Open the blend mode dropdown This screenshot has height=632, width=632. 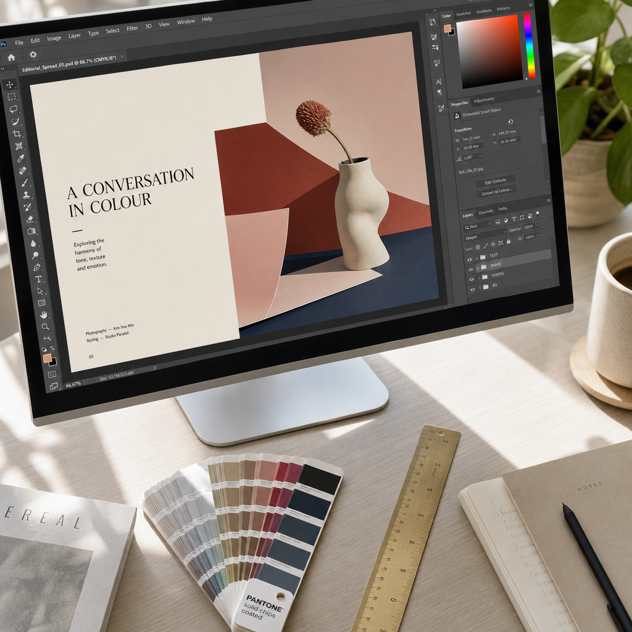click(x=485, y=235)
